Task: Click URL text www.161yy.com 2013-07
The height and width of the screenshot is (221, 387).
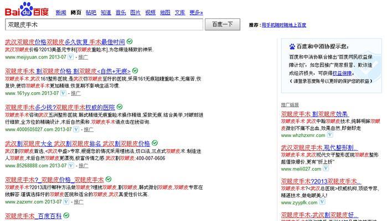Action: pos(32,93)
